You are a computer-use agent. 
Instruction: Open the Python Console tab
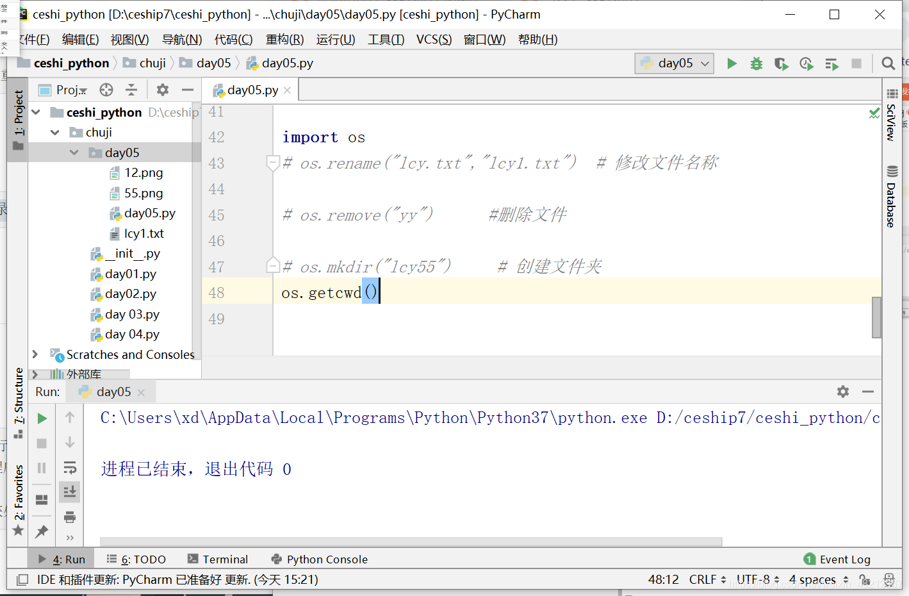(x=320, y=559)
